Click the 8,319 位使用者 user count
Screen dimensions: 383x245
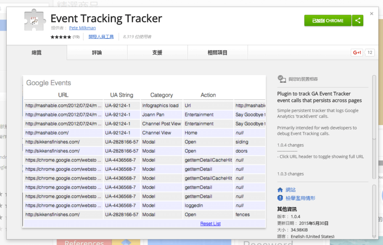[137, 37]
